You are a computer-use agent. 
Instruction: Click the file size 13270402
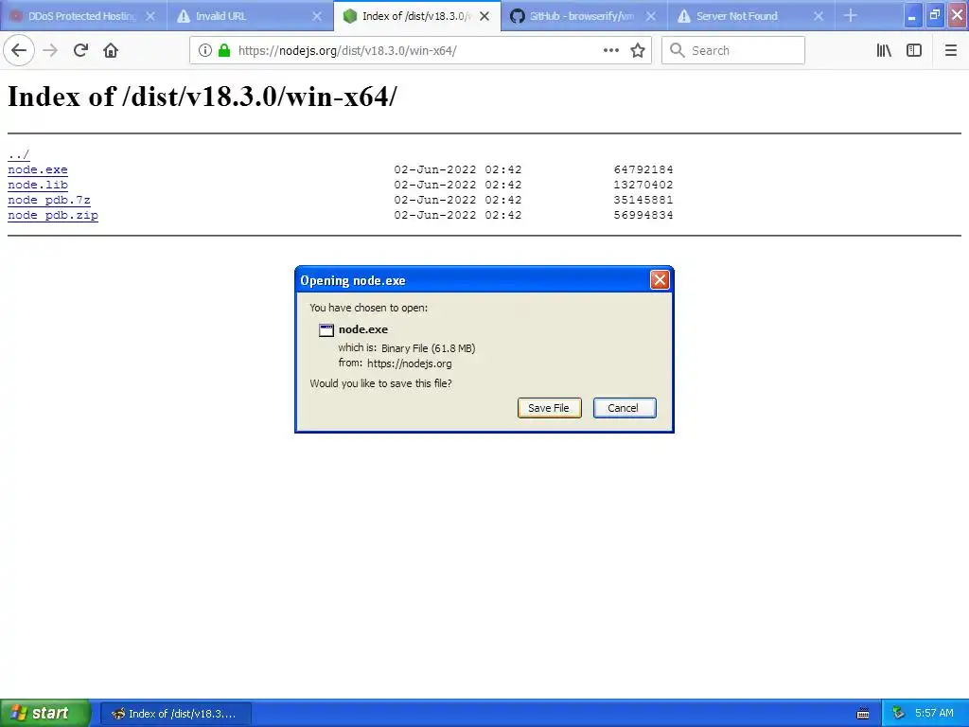click(643, 185)
